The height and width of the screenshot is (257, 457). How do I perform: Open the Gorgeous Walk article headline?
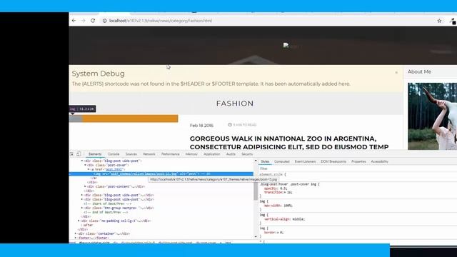tap(289, 143)
